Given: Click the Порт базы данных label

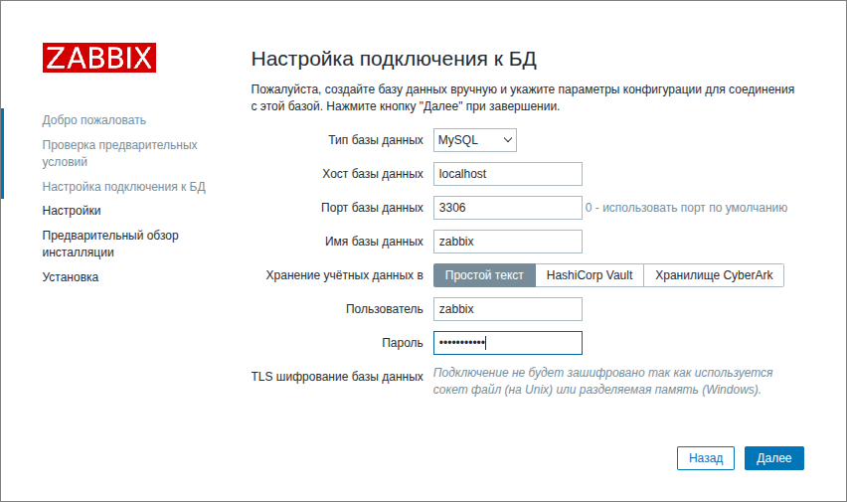Looking at the screenshot, I should pos(372,208).
